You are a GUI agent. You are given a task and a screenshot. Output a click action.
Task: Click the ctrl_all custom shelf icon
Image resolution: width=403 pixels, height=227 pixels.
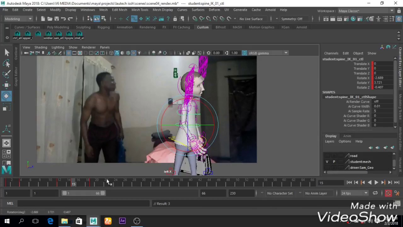click(17, 35)
